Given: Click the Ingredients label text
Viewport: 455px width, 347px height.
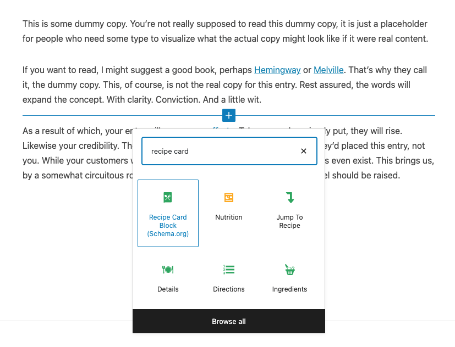Looking at the screenshot, I should coord(289,289).
